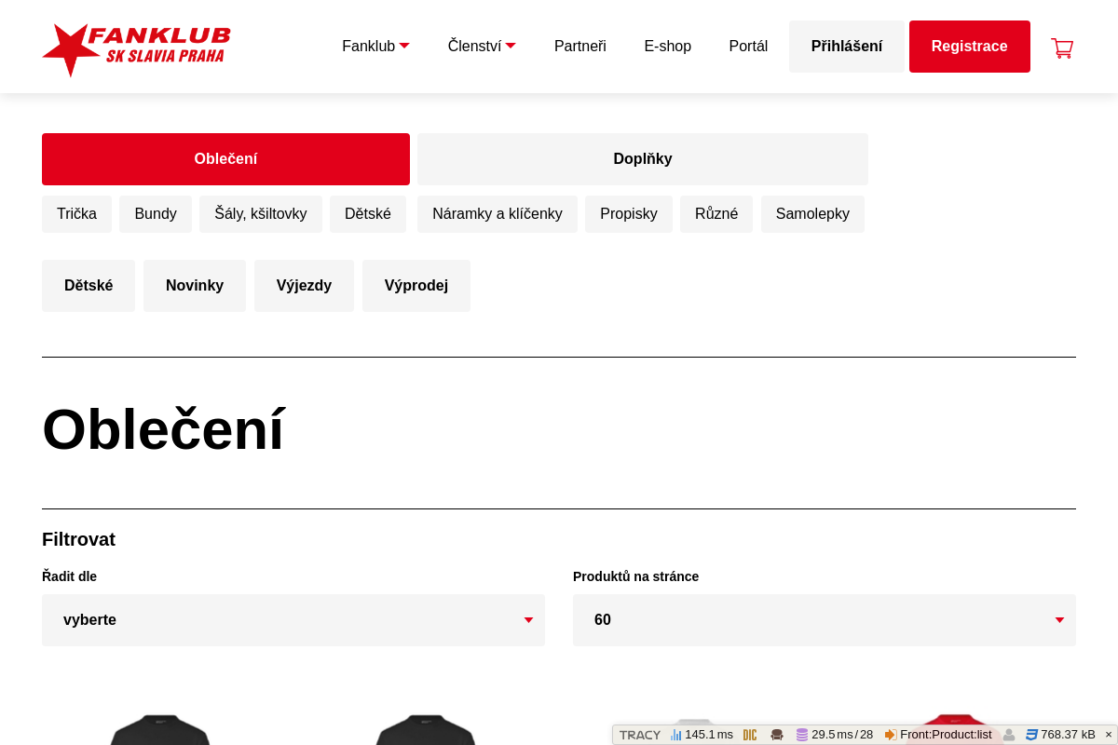The width and height of the screenshot is (1118, 745).
Task: Filter by Šály, kšiltovky subcategory
Action: click(261, 214)
